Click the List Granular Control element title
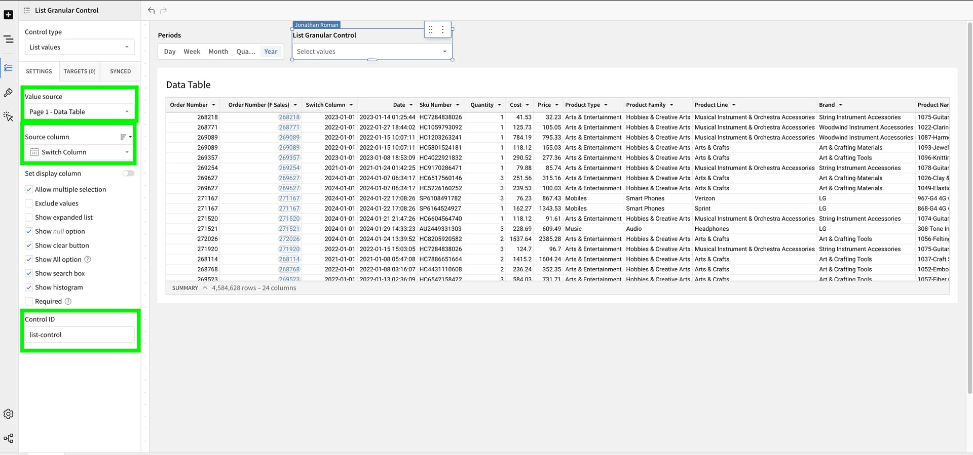The width and height of the screenshot is (973, 455). 324,35
